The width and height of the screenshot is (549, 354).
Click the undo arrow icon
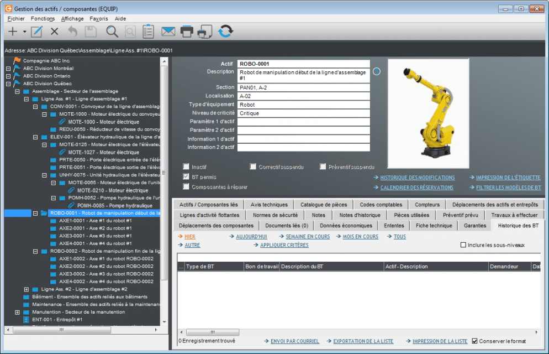point(72,32)
